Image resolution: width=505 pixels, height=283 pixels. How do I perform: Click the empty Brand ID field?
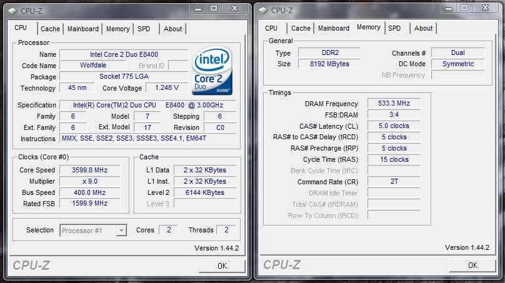(178, 66)
